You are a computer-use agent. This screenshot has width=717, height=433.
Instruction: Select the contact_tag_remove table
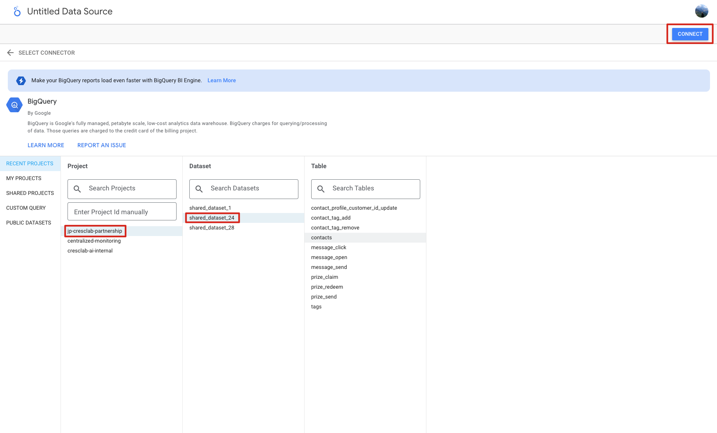[x=365, y=228]
